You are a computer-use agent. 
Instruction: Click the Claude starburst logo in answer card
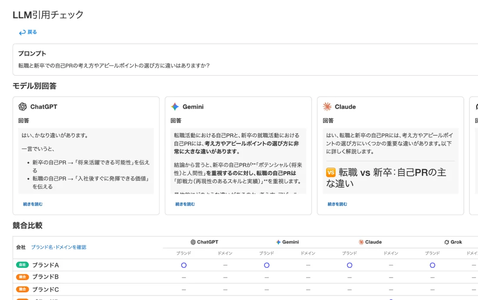point(327,107)
